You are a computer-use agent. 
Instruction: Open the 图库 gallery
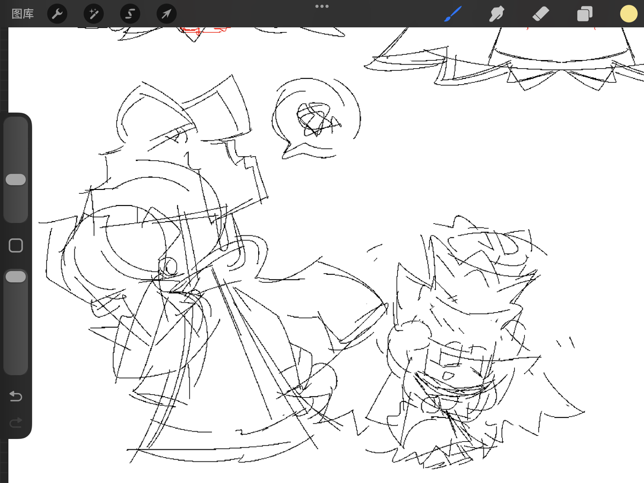23,14
